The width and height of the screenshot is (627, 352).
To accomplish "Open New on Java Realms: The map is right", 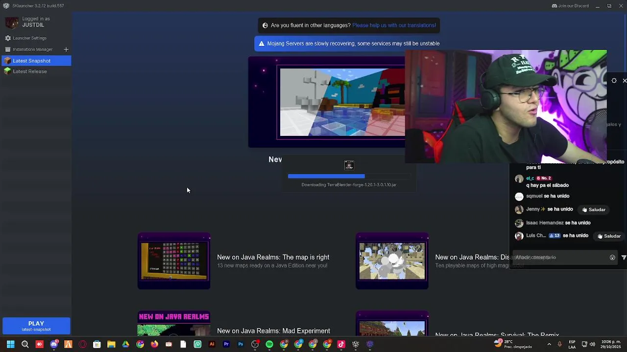I will point(273,257).
